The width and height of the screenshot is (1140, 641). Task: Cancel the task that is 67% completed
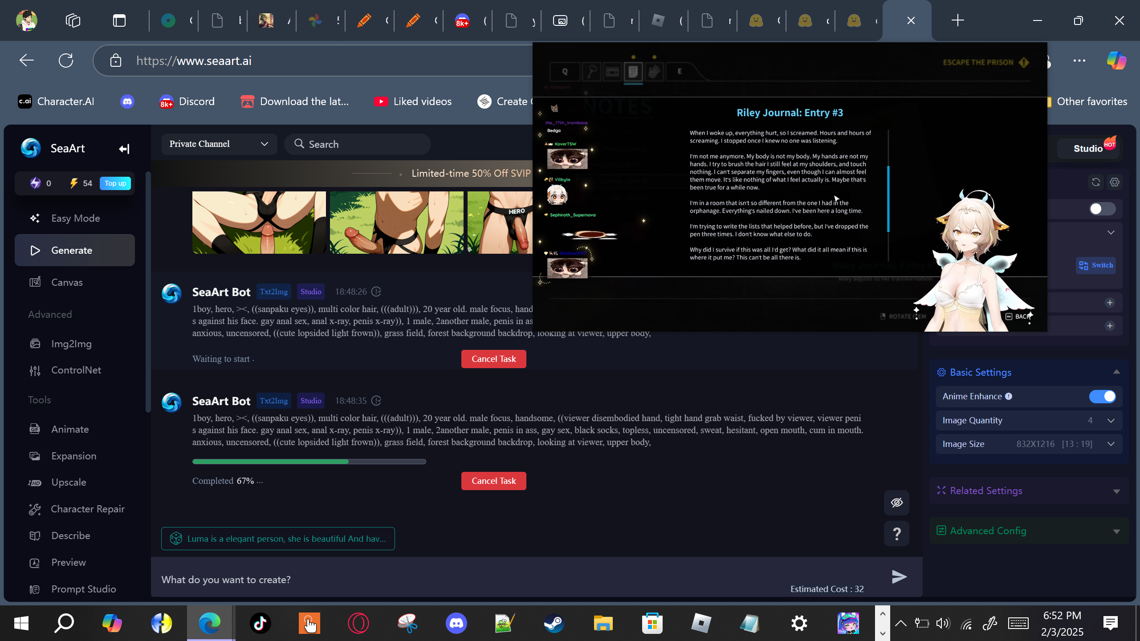coord(494,481)
